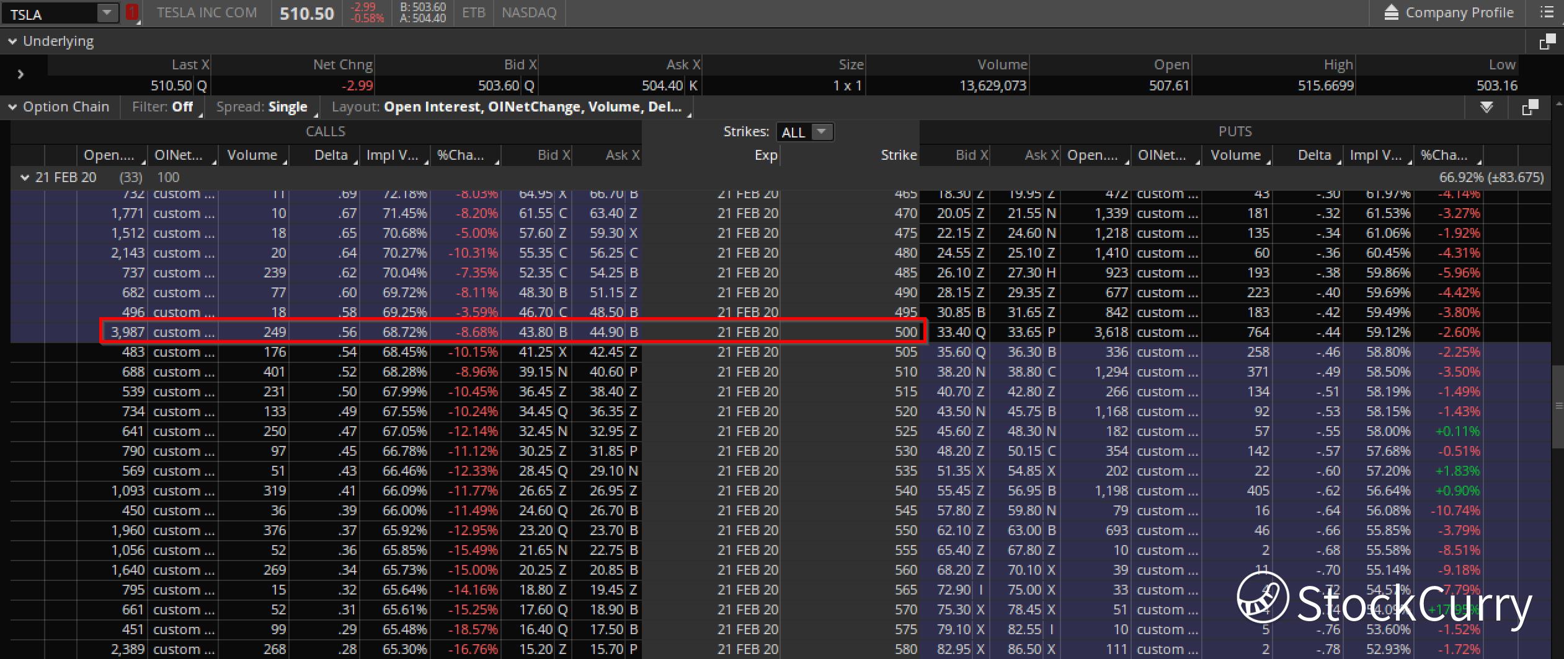The image size is (1564, 659).
Task: Click the put %change +1.83% cell
Action: [x=1449, y=471]
